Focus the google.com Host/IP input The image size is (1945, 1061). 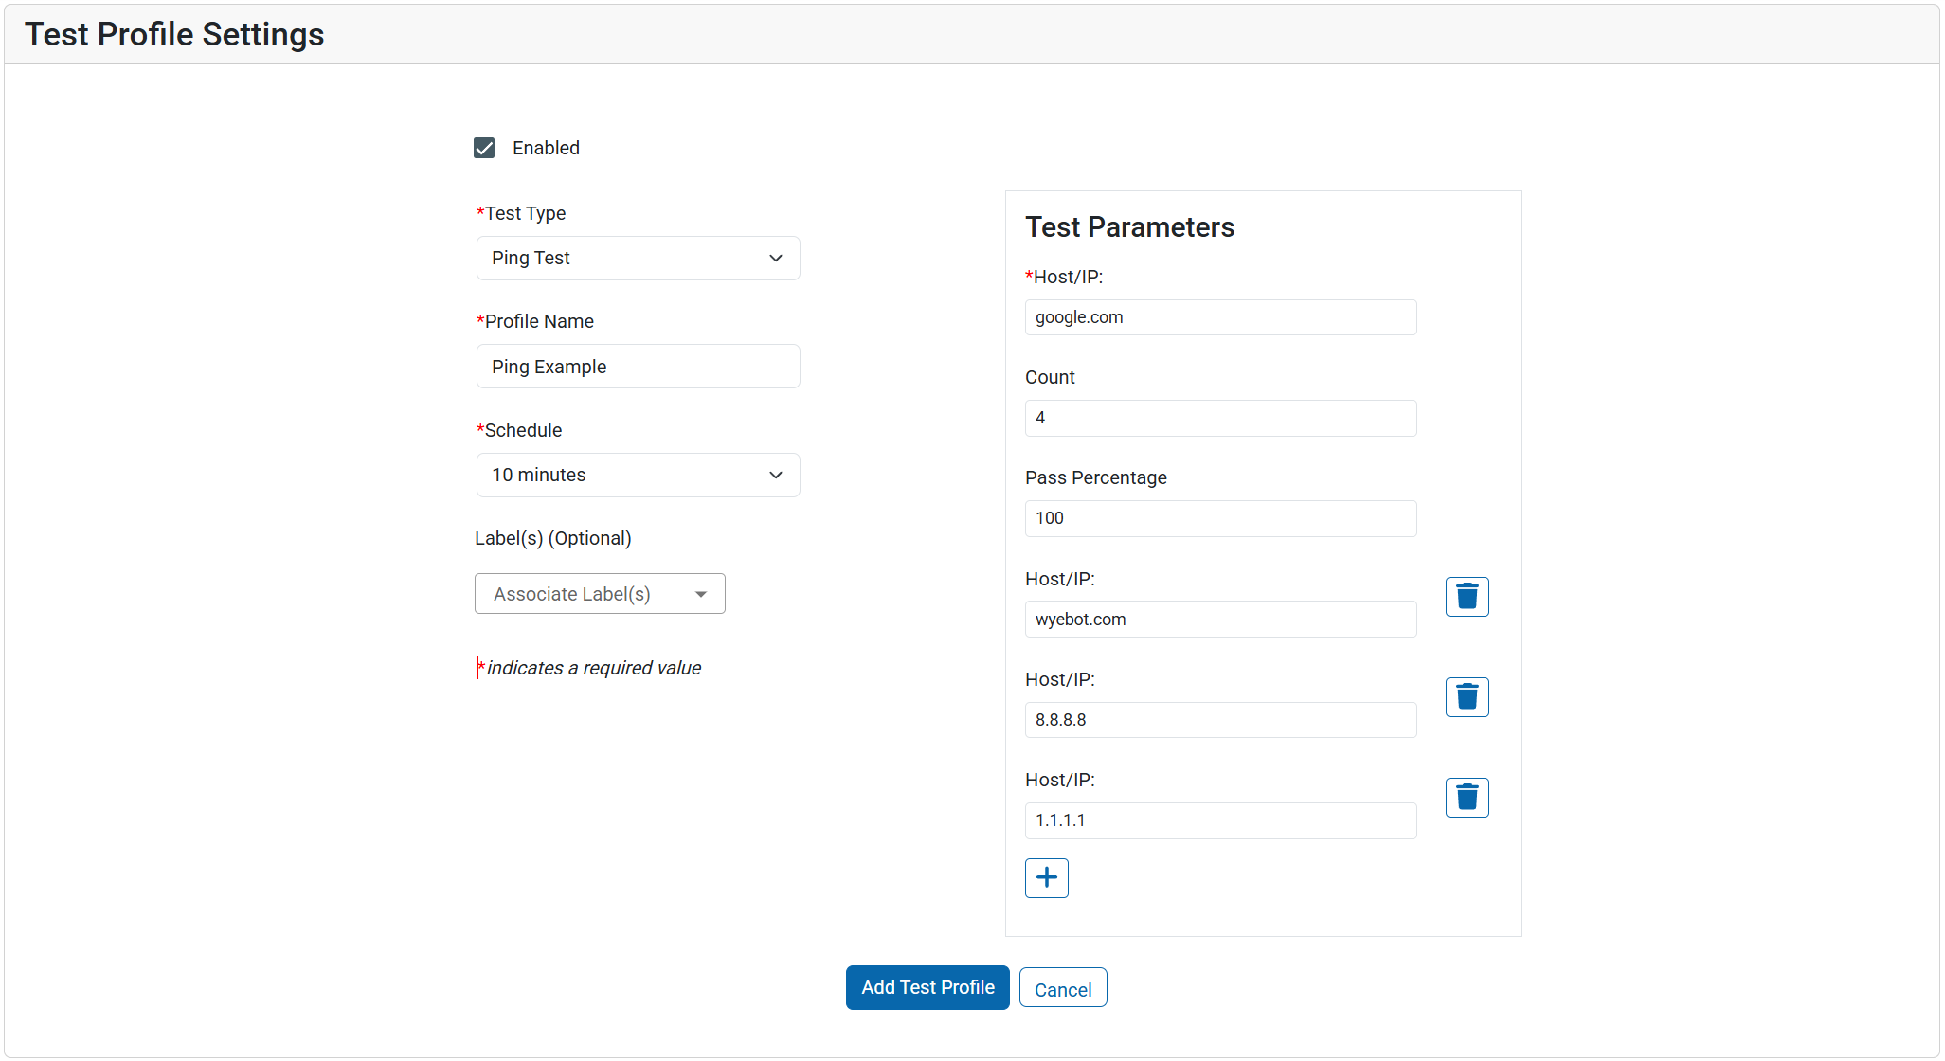(1219, 318)
